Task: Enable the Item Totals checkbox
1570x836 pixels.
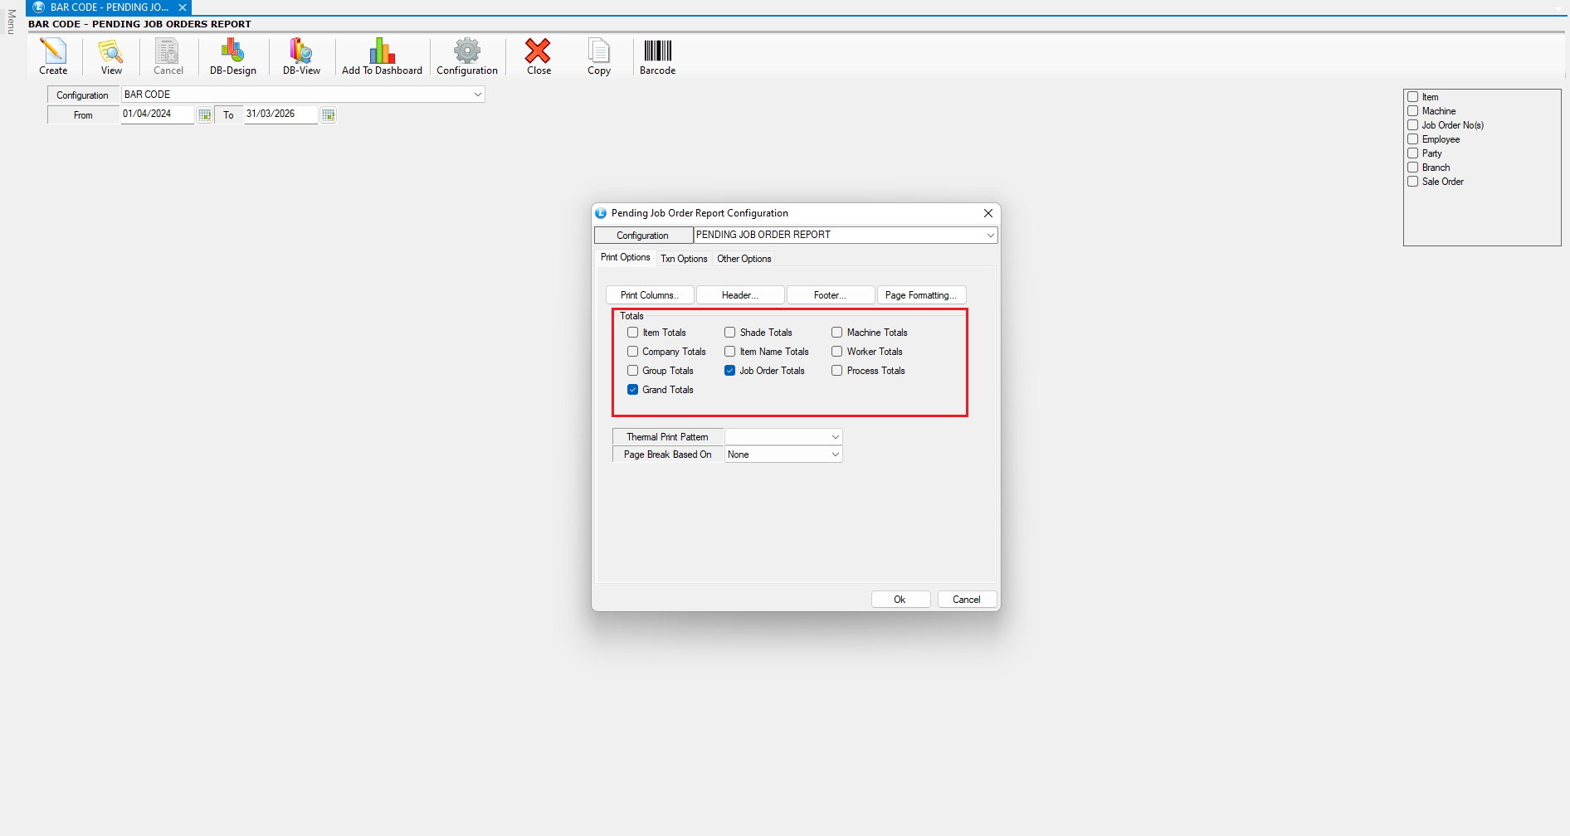Action: (x=633, y=333)
